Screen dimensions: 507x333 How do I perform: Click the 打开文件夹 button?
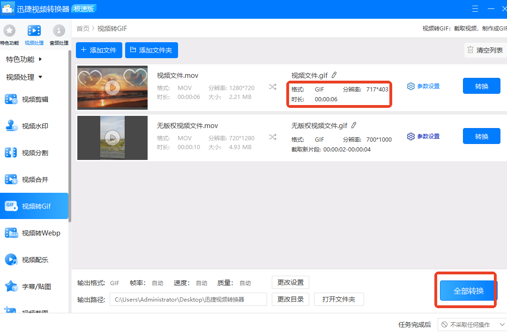pyautogui.click(x=339, y=299)
